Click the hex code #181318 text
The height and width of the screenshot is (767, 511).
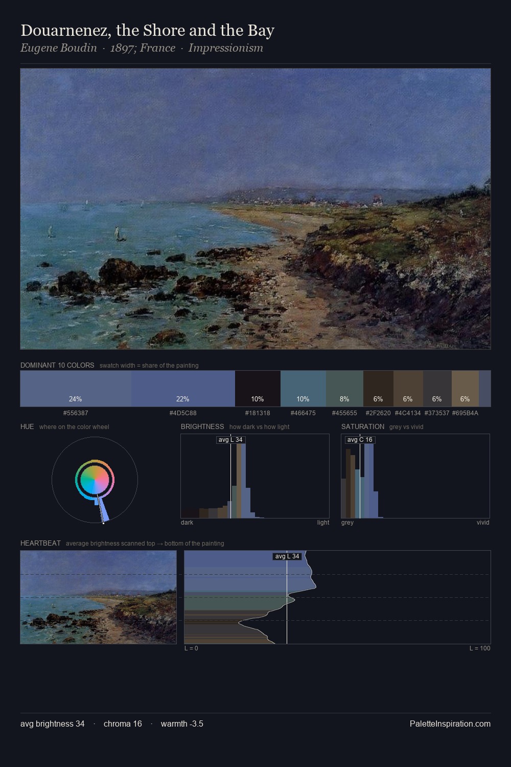(258, 413)
